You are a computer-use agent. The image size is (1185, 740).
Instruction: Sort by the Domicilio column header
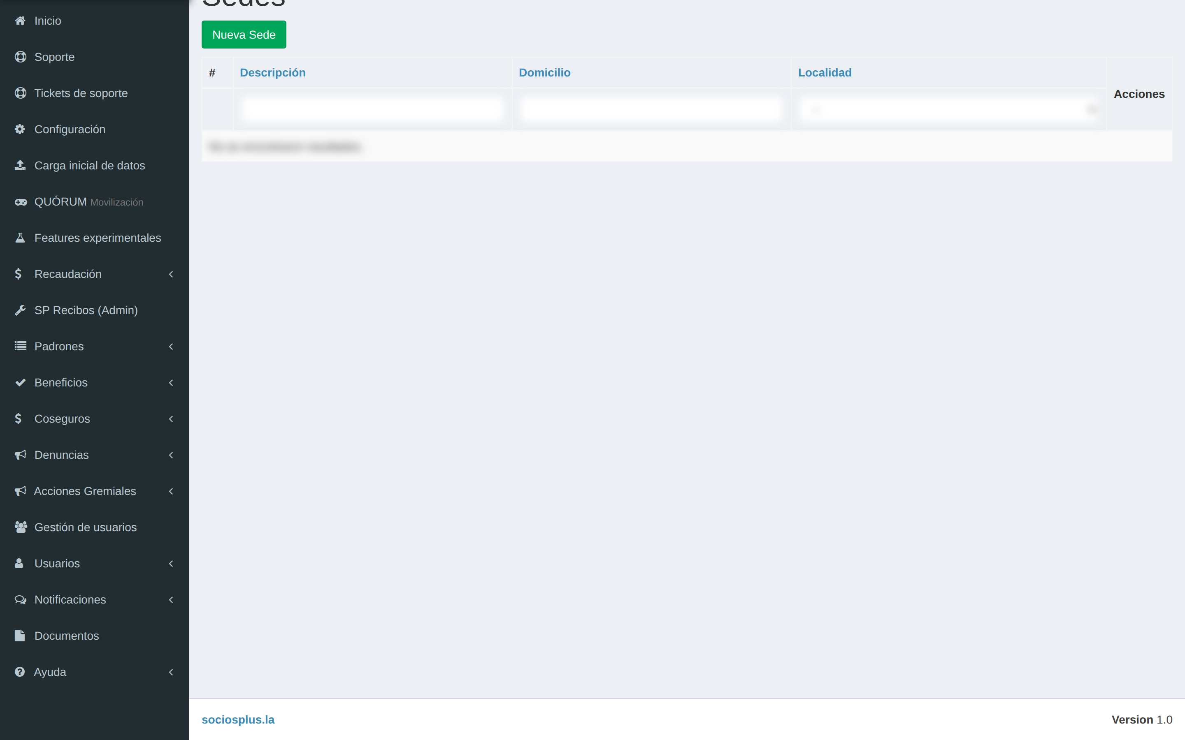click(x=544, y=72)
